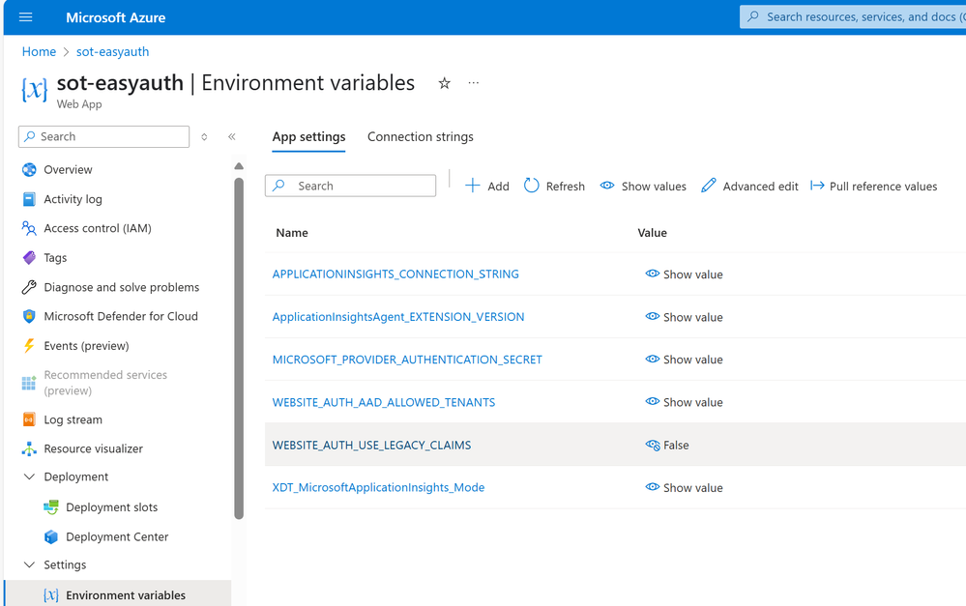Open the WEBSITE_AUTH_AAD_ALLOWED_TENANTS setting link
Image resolution: width=966 pixels, height=606 pixels.
point(383,402)
